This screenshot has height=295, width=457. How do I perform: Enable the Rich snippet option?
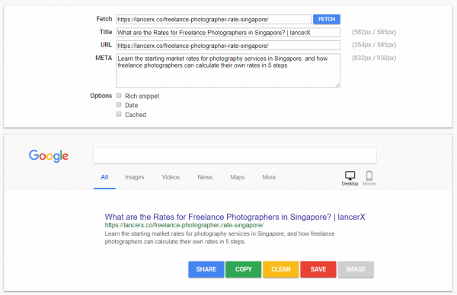pyautogui.click(x=119, y=96)
